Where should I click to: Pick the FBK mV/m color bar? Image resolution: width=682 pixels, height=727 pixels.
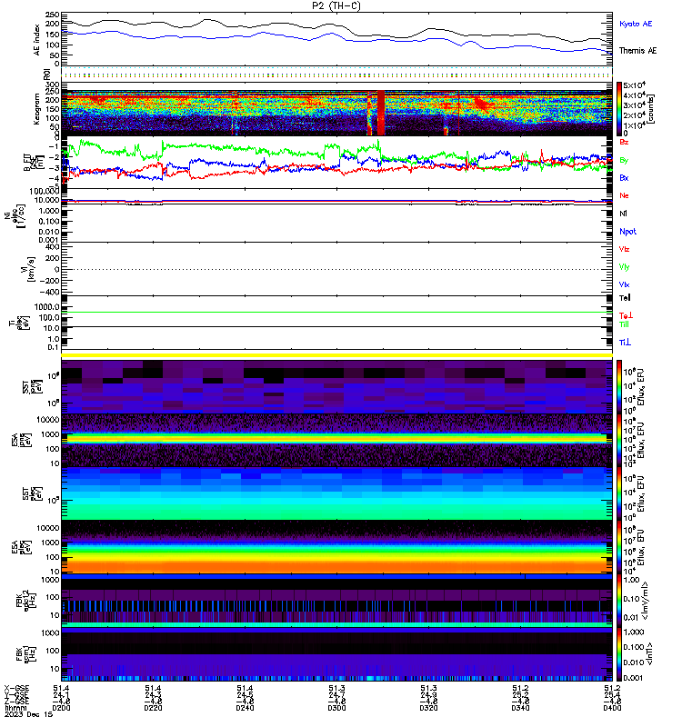[619, 601]
